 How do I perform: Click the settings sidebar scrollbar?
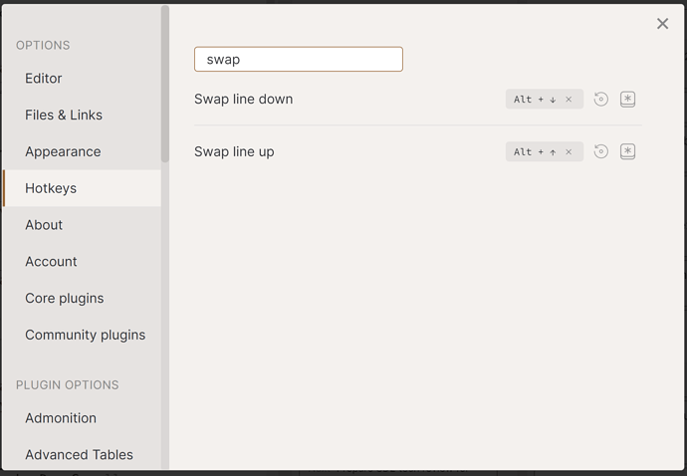click(164, 84)
